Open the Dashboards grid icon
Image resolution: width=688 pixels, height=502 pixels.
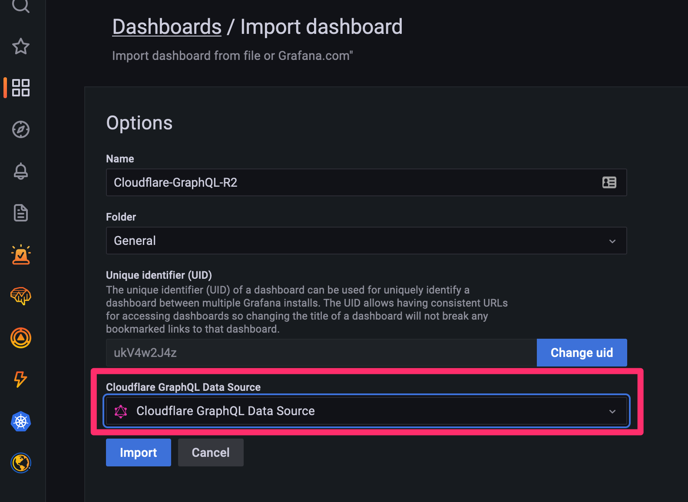21,88
